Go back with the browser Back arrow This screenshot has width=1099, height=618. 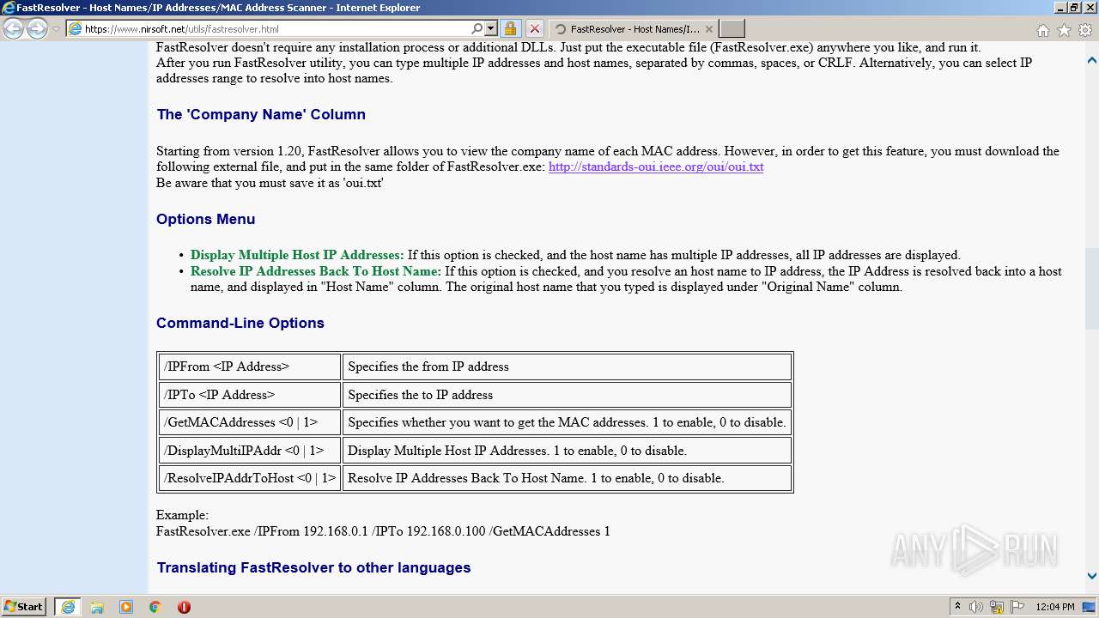(x=13, y=29)
